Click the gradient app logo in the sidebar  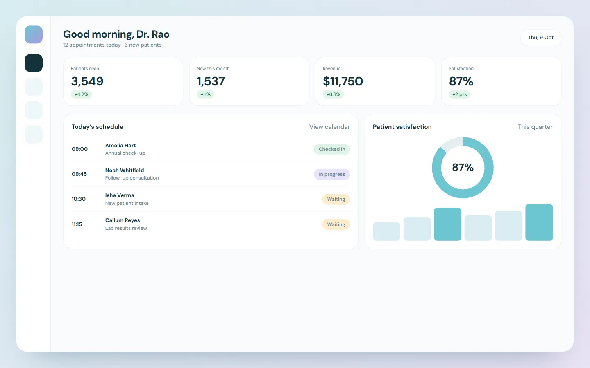point(34,34)
